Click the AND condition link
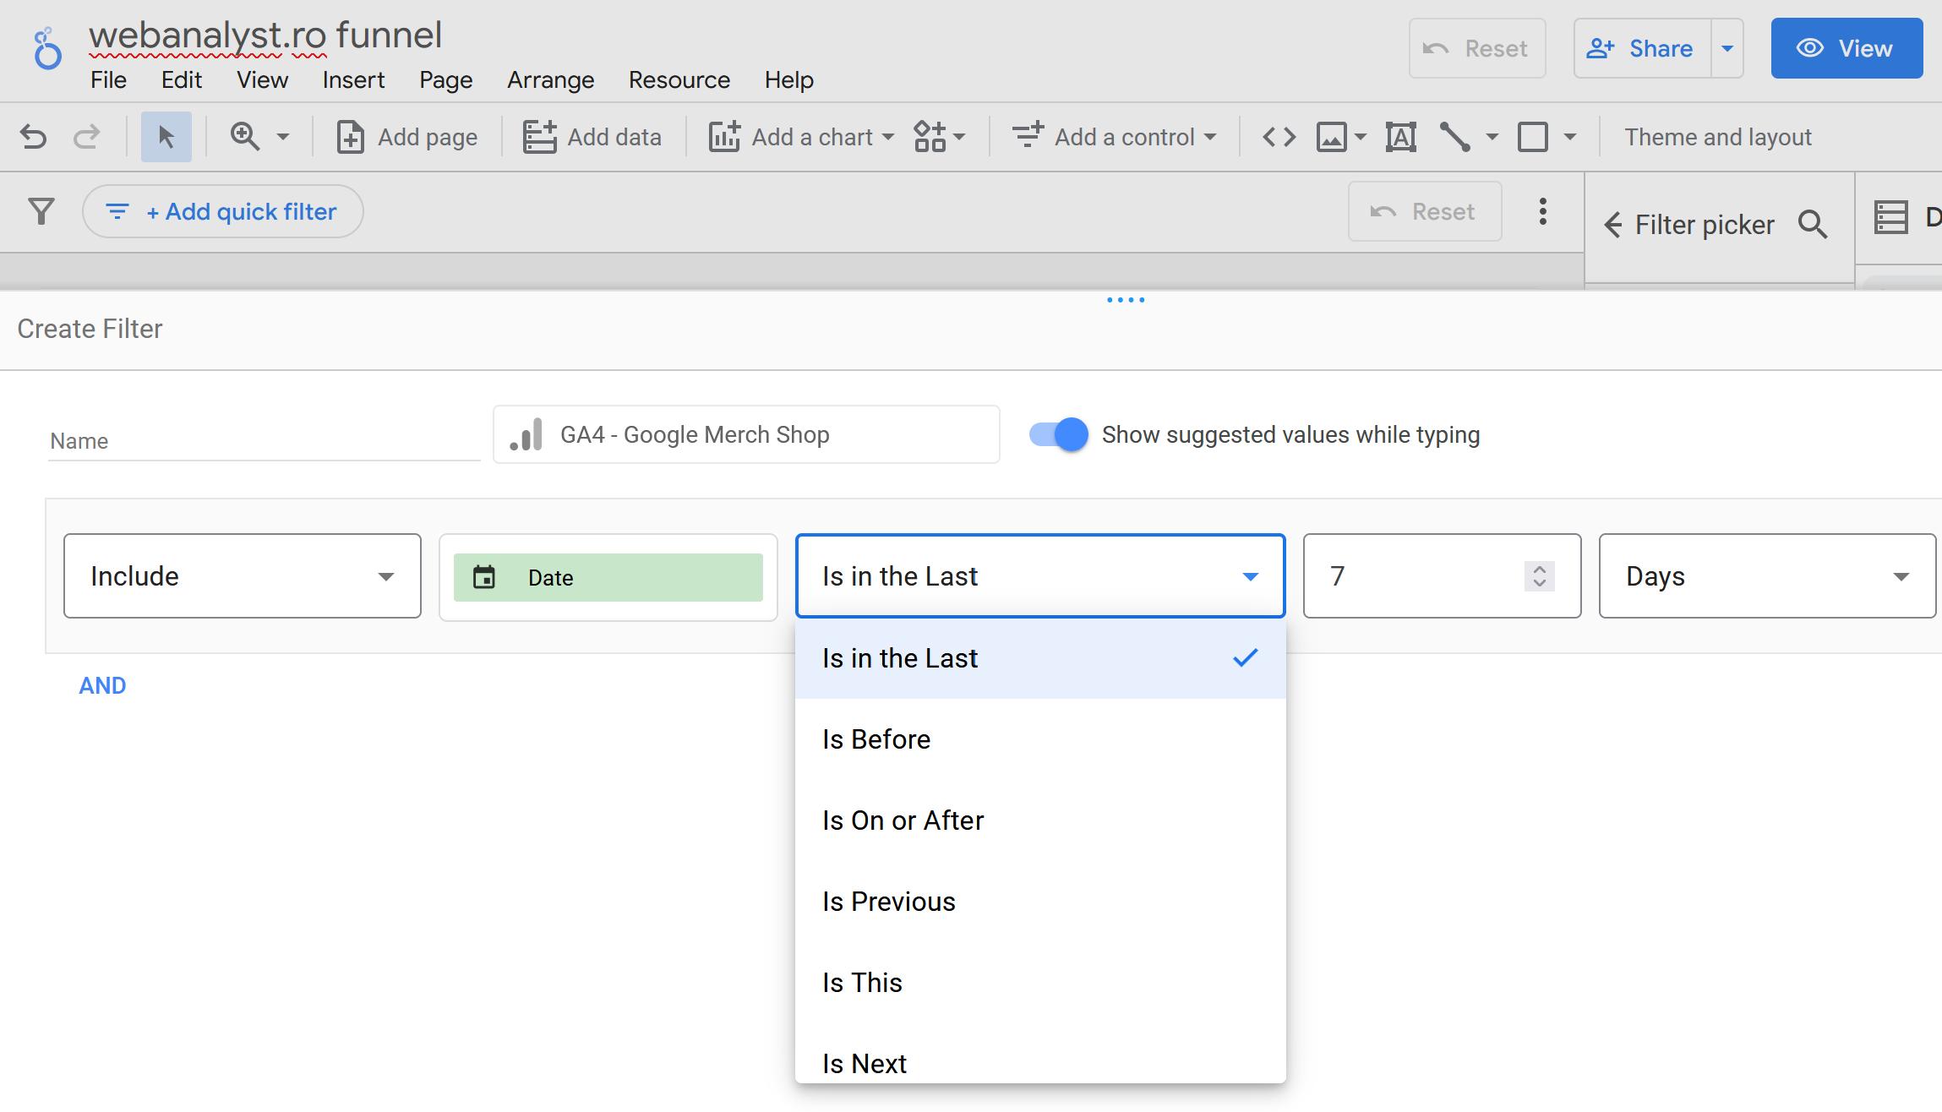1942x1112 pixels. tap(102, 685)
